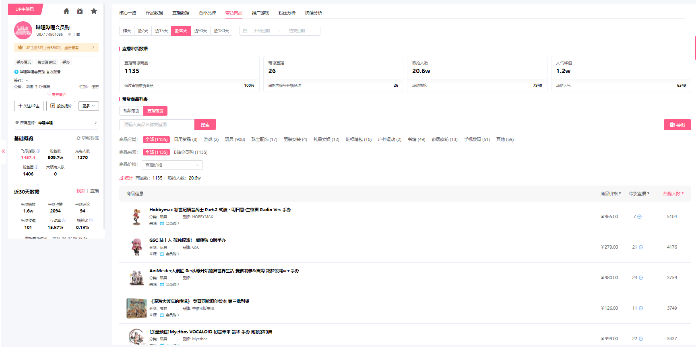This screenshot has height=347, width=696.
Task: Click 更新数据 refresh icon
Action: click(x=78, y=138)
